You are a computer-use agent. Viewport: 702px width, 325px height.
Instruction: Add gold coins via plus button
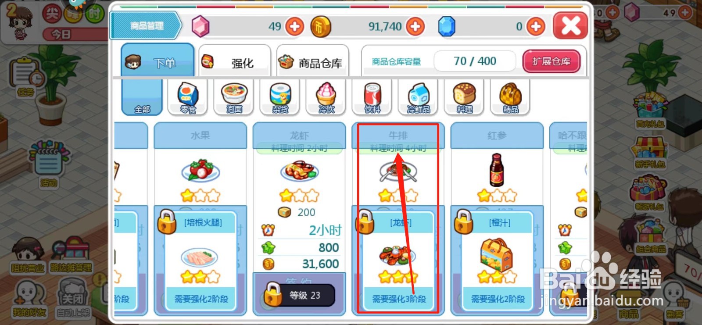[415, 27]
